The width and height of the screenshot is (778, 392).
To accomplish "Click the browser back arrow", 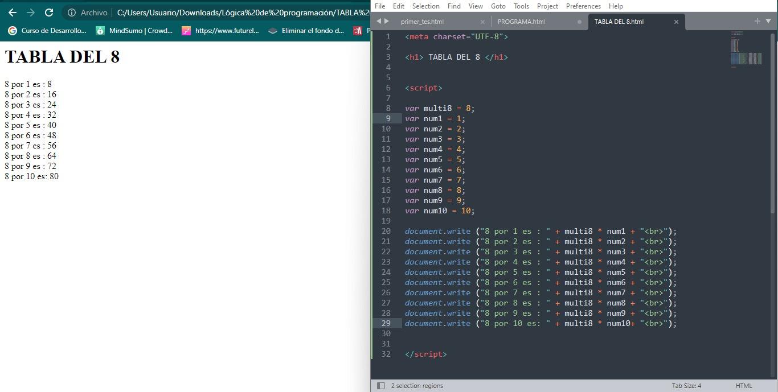I will [x=13, y=12].
